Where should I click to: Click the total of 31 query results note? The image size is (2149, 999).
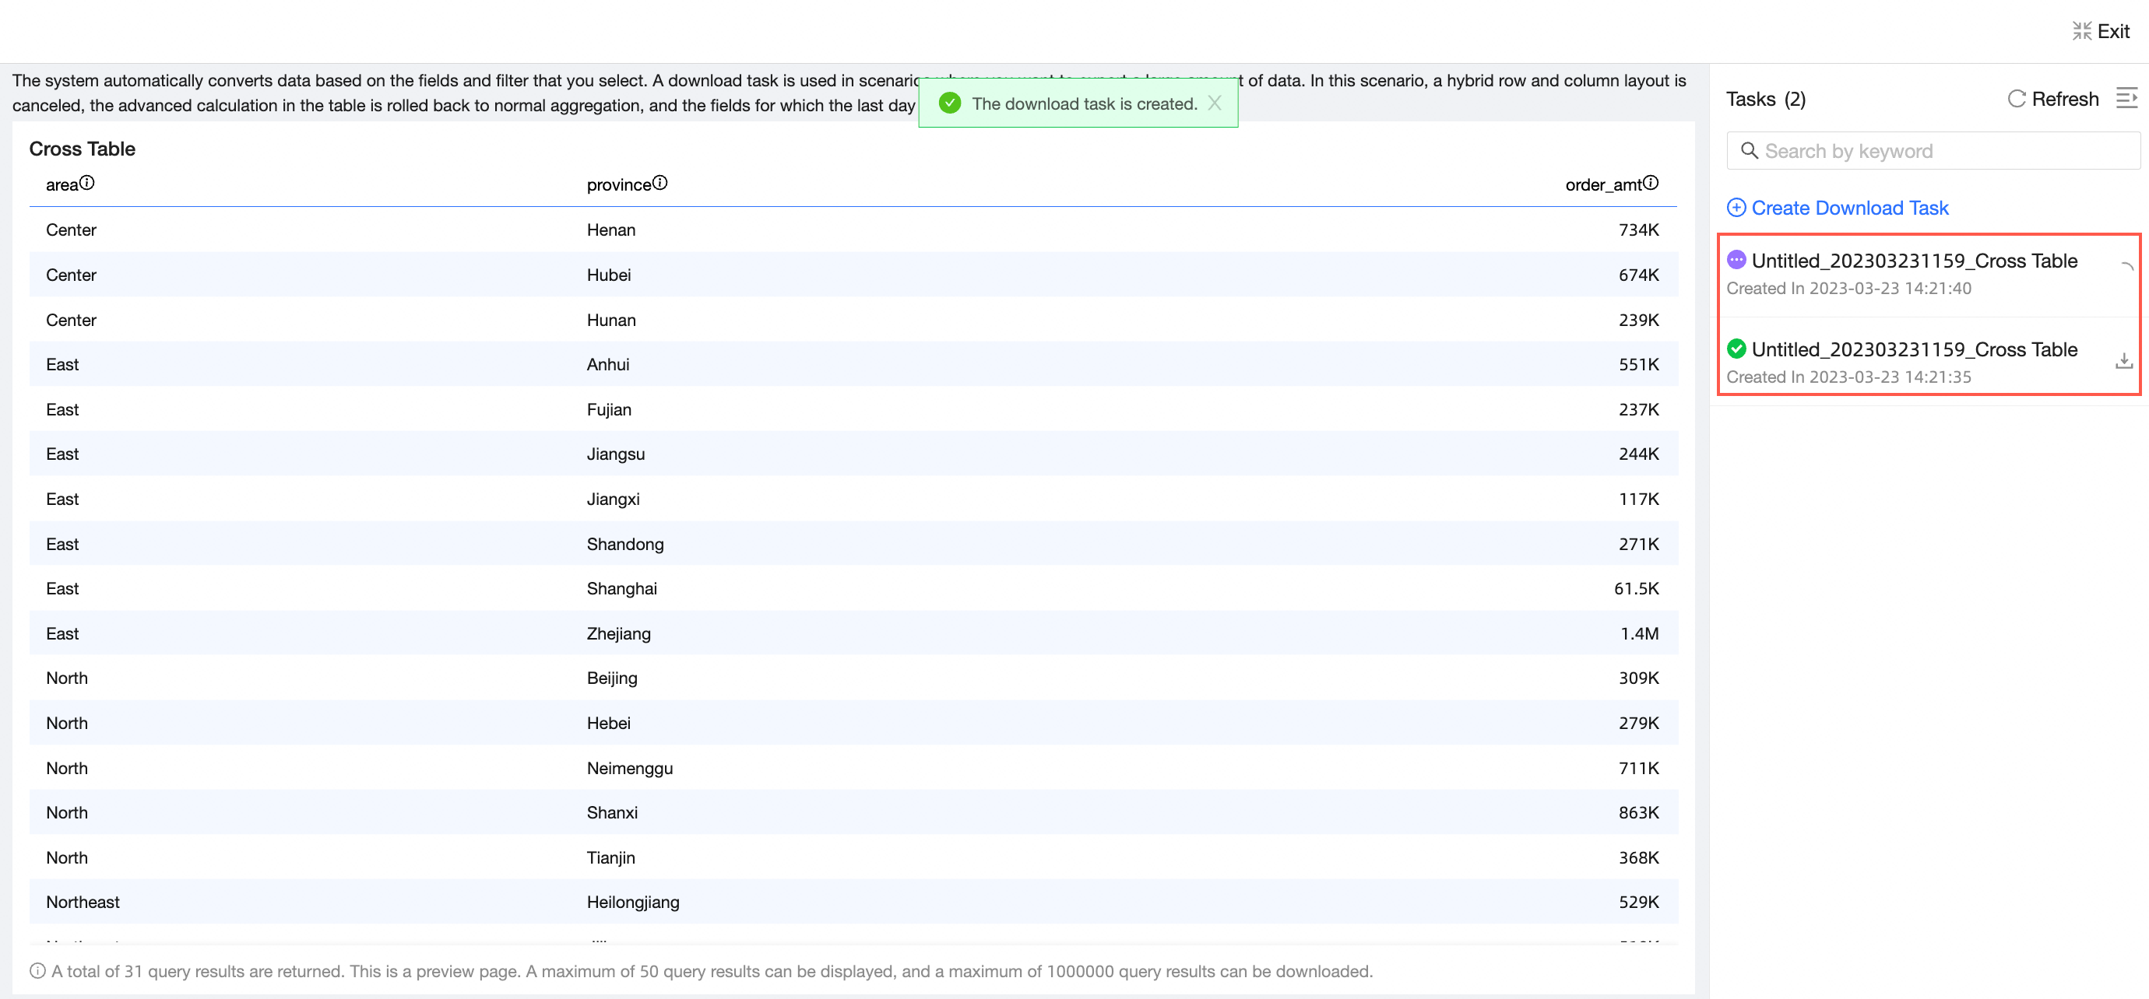click(712, 971)
